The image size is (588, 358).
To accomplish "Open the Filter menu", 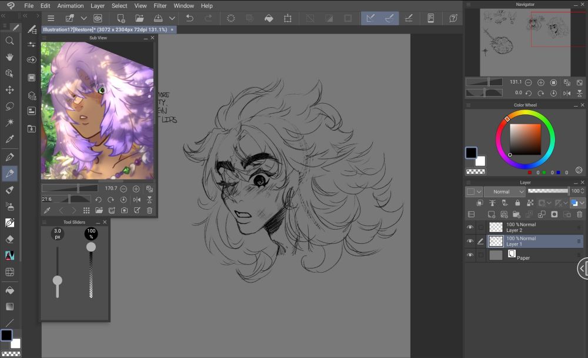I will point(160,6).
